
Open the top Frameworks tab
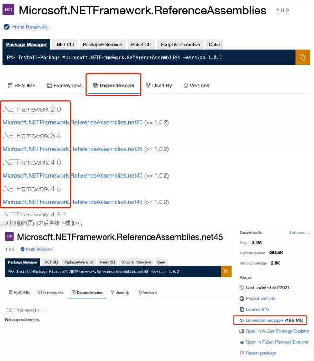pyautogui.click(x=64, y=85)
